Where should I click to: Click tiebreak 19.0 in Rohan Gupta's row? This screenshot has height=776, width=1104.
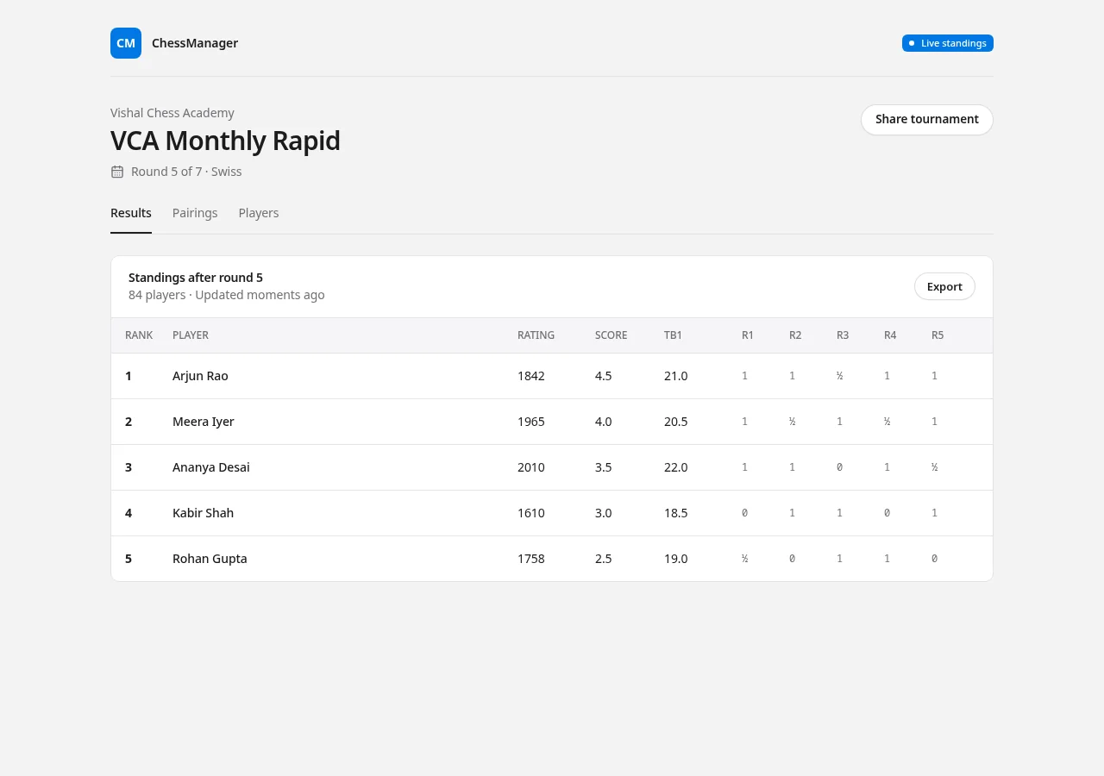coord(676,559)
